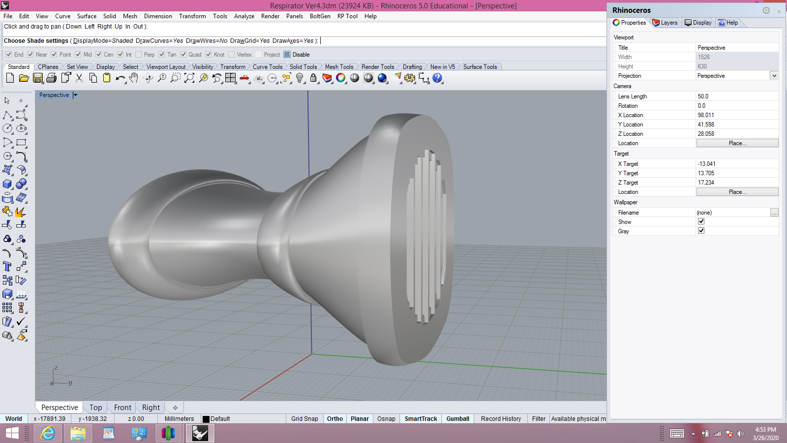Open the Surface menu
Viewport: 787px width, 443px height.
coord(87,16)
